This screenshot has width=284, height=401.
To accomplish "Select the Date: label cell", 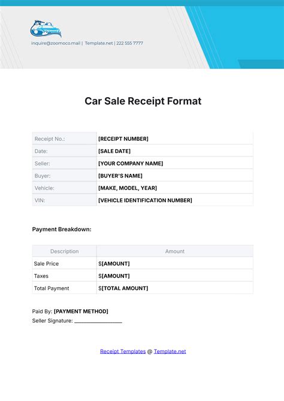I will coord(65,150).
